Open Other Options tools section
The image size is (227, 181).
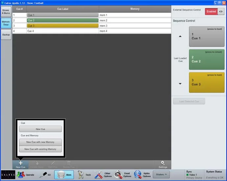click(103, 175)
